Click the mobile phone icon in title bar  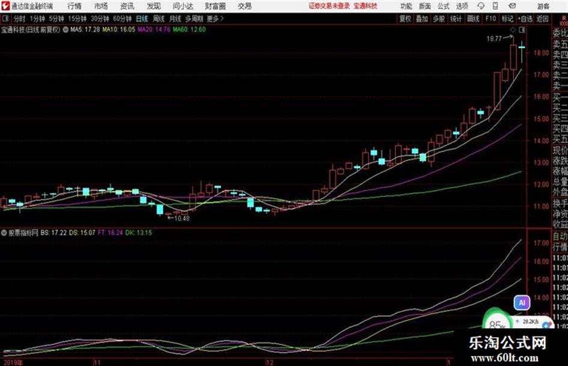[495, 6]
